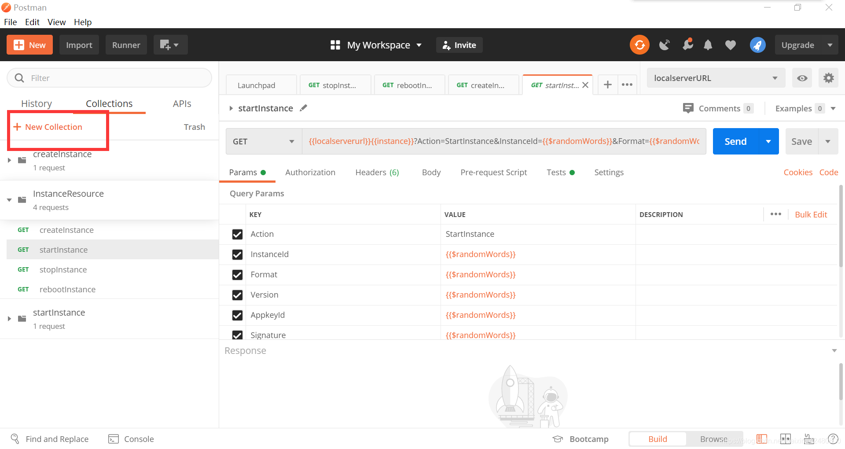Open the stopInst... request tab
The width and height of the screenshot is (845, 449).
[x=335, y=85]
